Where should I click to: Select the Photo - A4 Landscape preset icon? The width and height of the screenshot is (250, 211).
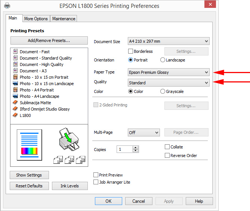(15, 96)
